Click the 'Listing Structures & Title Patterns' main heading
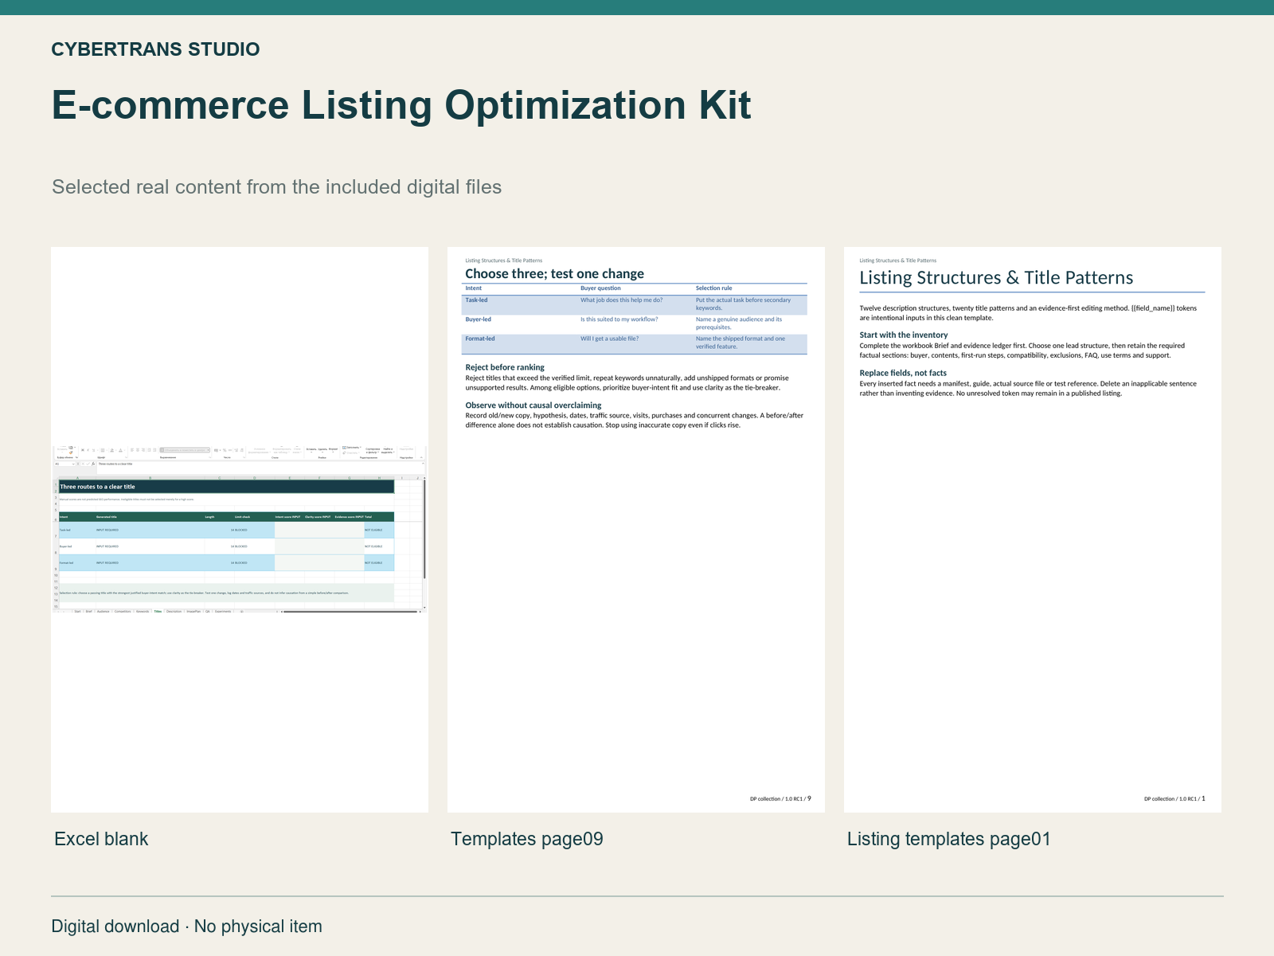Viewport: 1274px width, 956px height. point(996,278)
